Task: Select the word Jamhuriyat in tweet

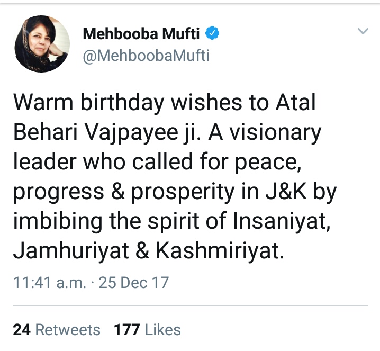Action: pos(71,250)
